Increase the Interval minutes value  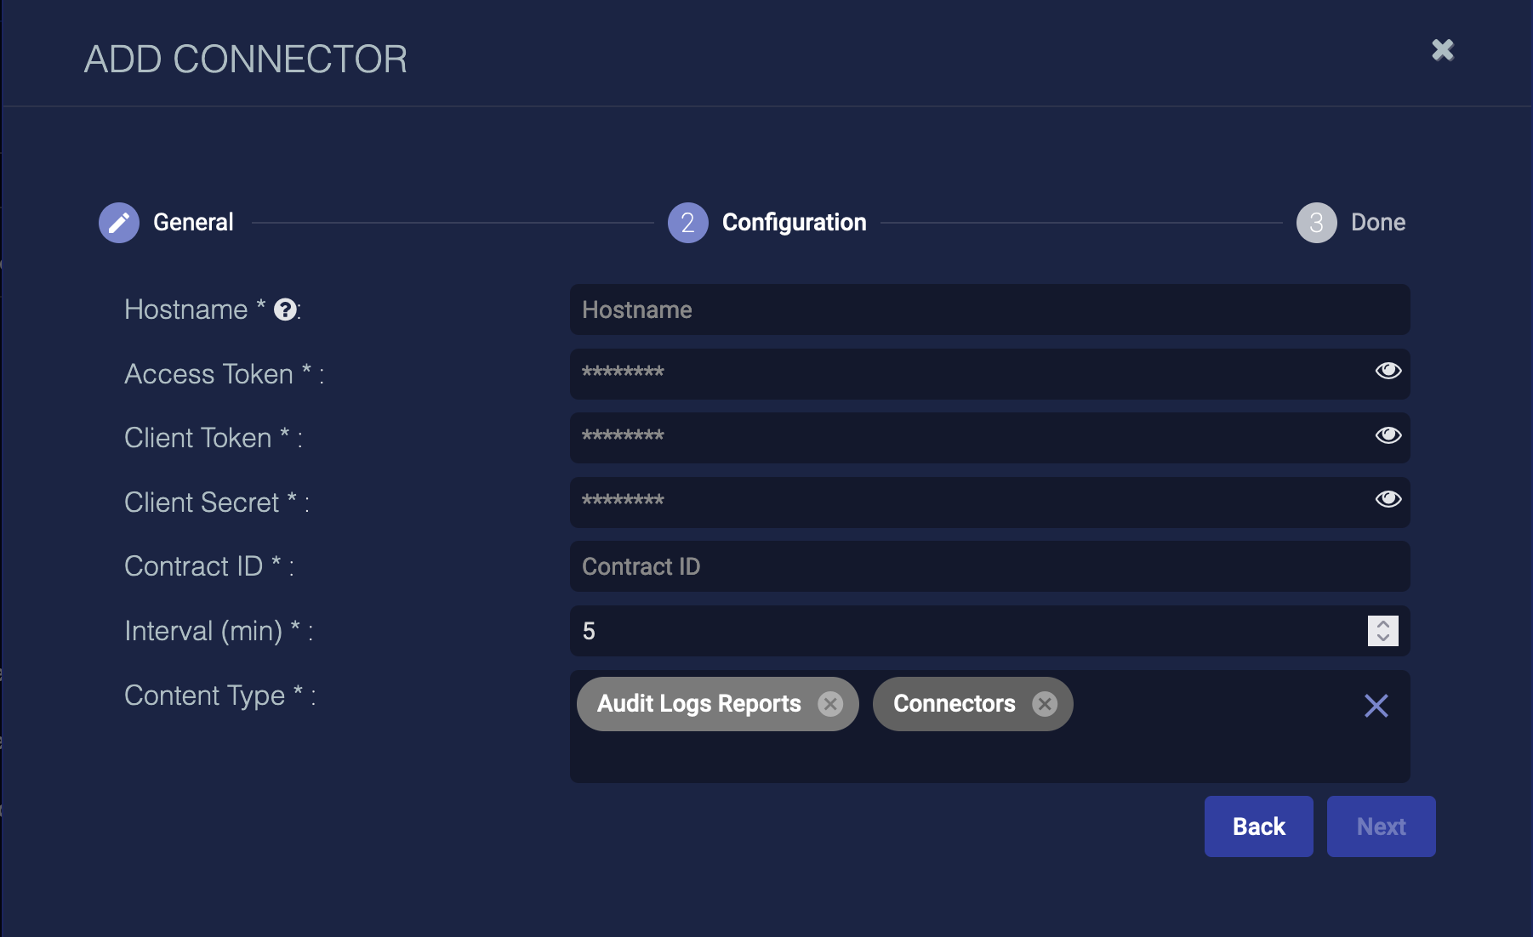(1383, 624)
